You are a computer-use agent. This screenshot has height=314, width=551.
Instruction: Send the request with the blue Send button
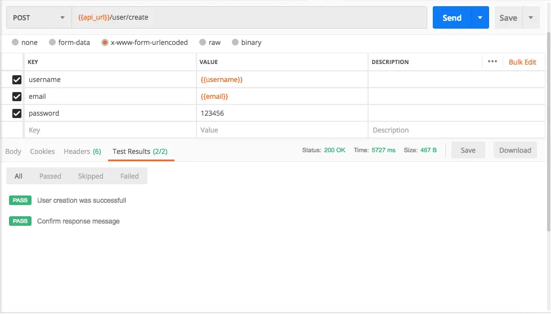click(452, 17)
